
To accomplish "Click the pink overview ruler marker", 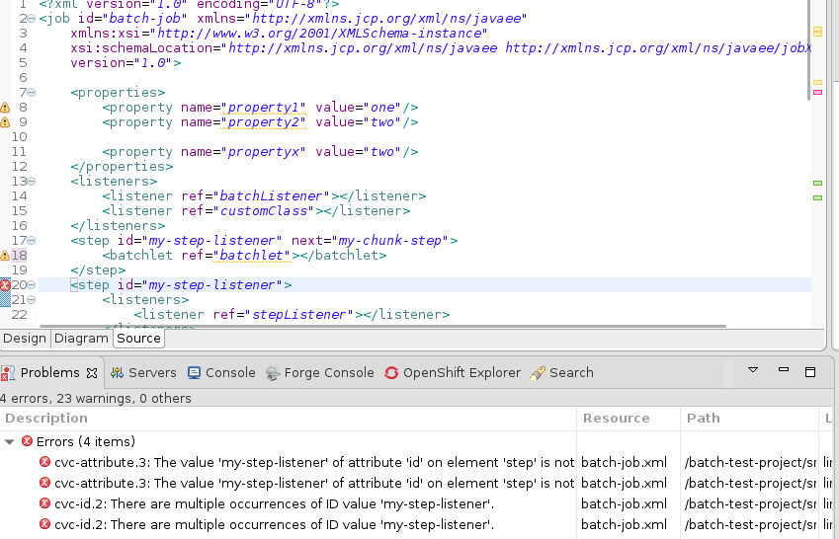I will point(817,93).
